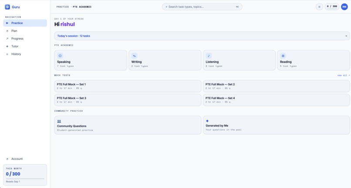Start PTE Full Mock — Set 2

[277, 86]
